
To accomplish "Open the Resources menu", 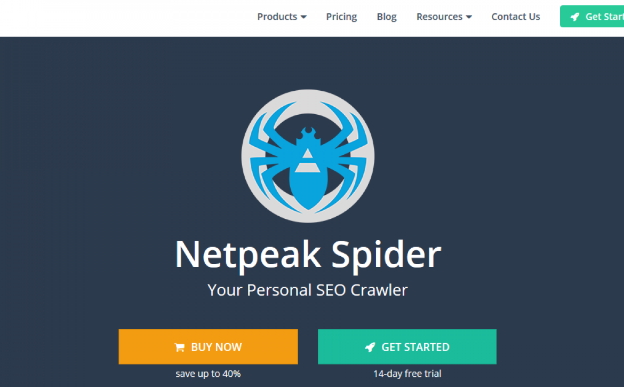I will [x=444, y=17].
